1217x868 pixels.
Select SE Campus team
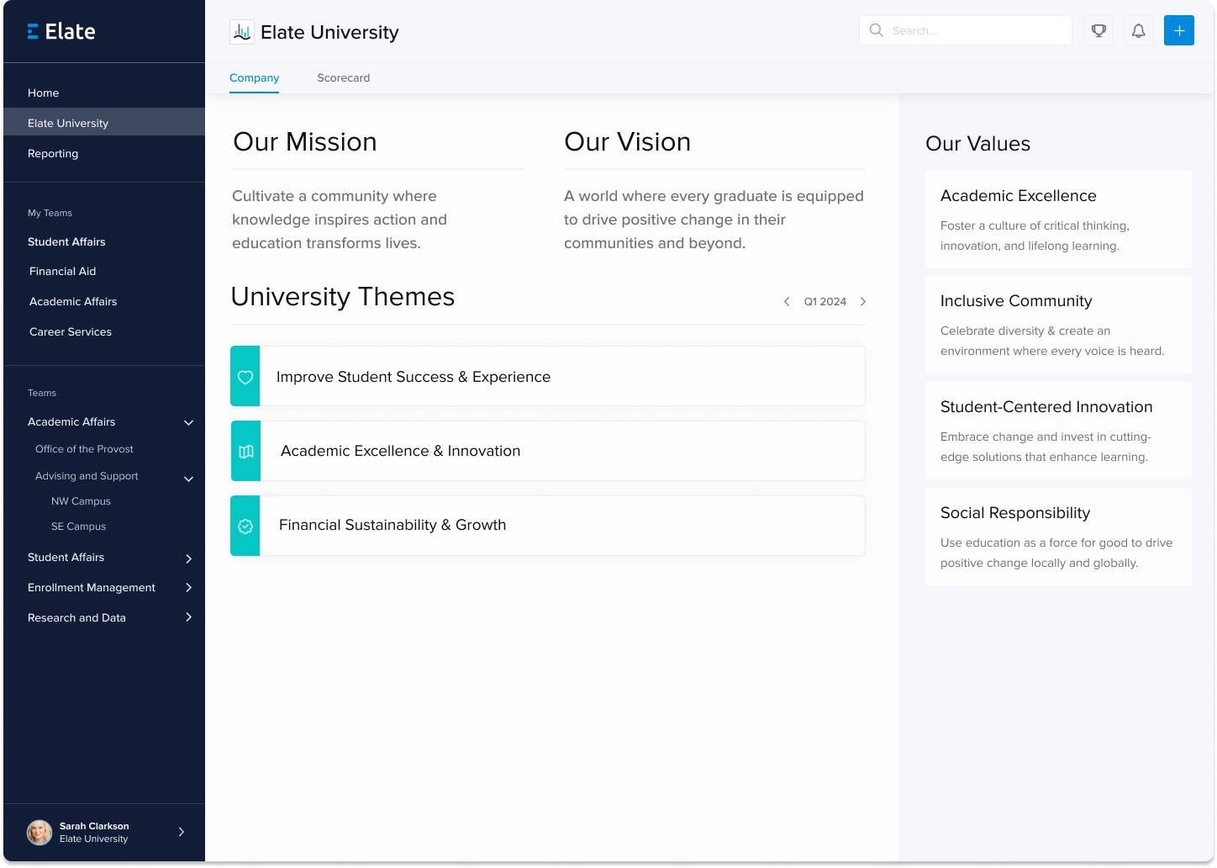(78, 527)
